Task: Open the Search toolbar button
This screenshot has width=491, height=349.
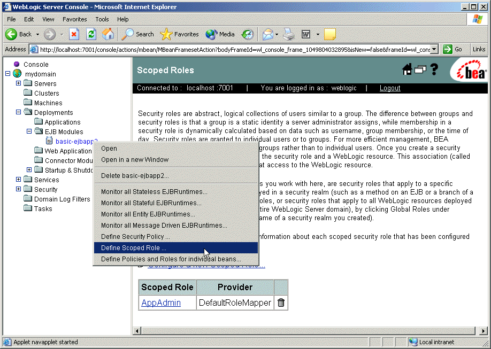Action: (137, 34)
